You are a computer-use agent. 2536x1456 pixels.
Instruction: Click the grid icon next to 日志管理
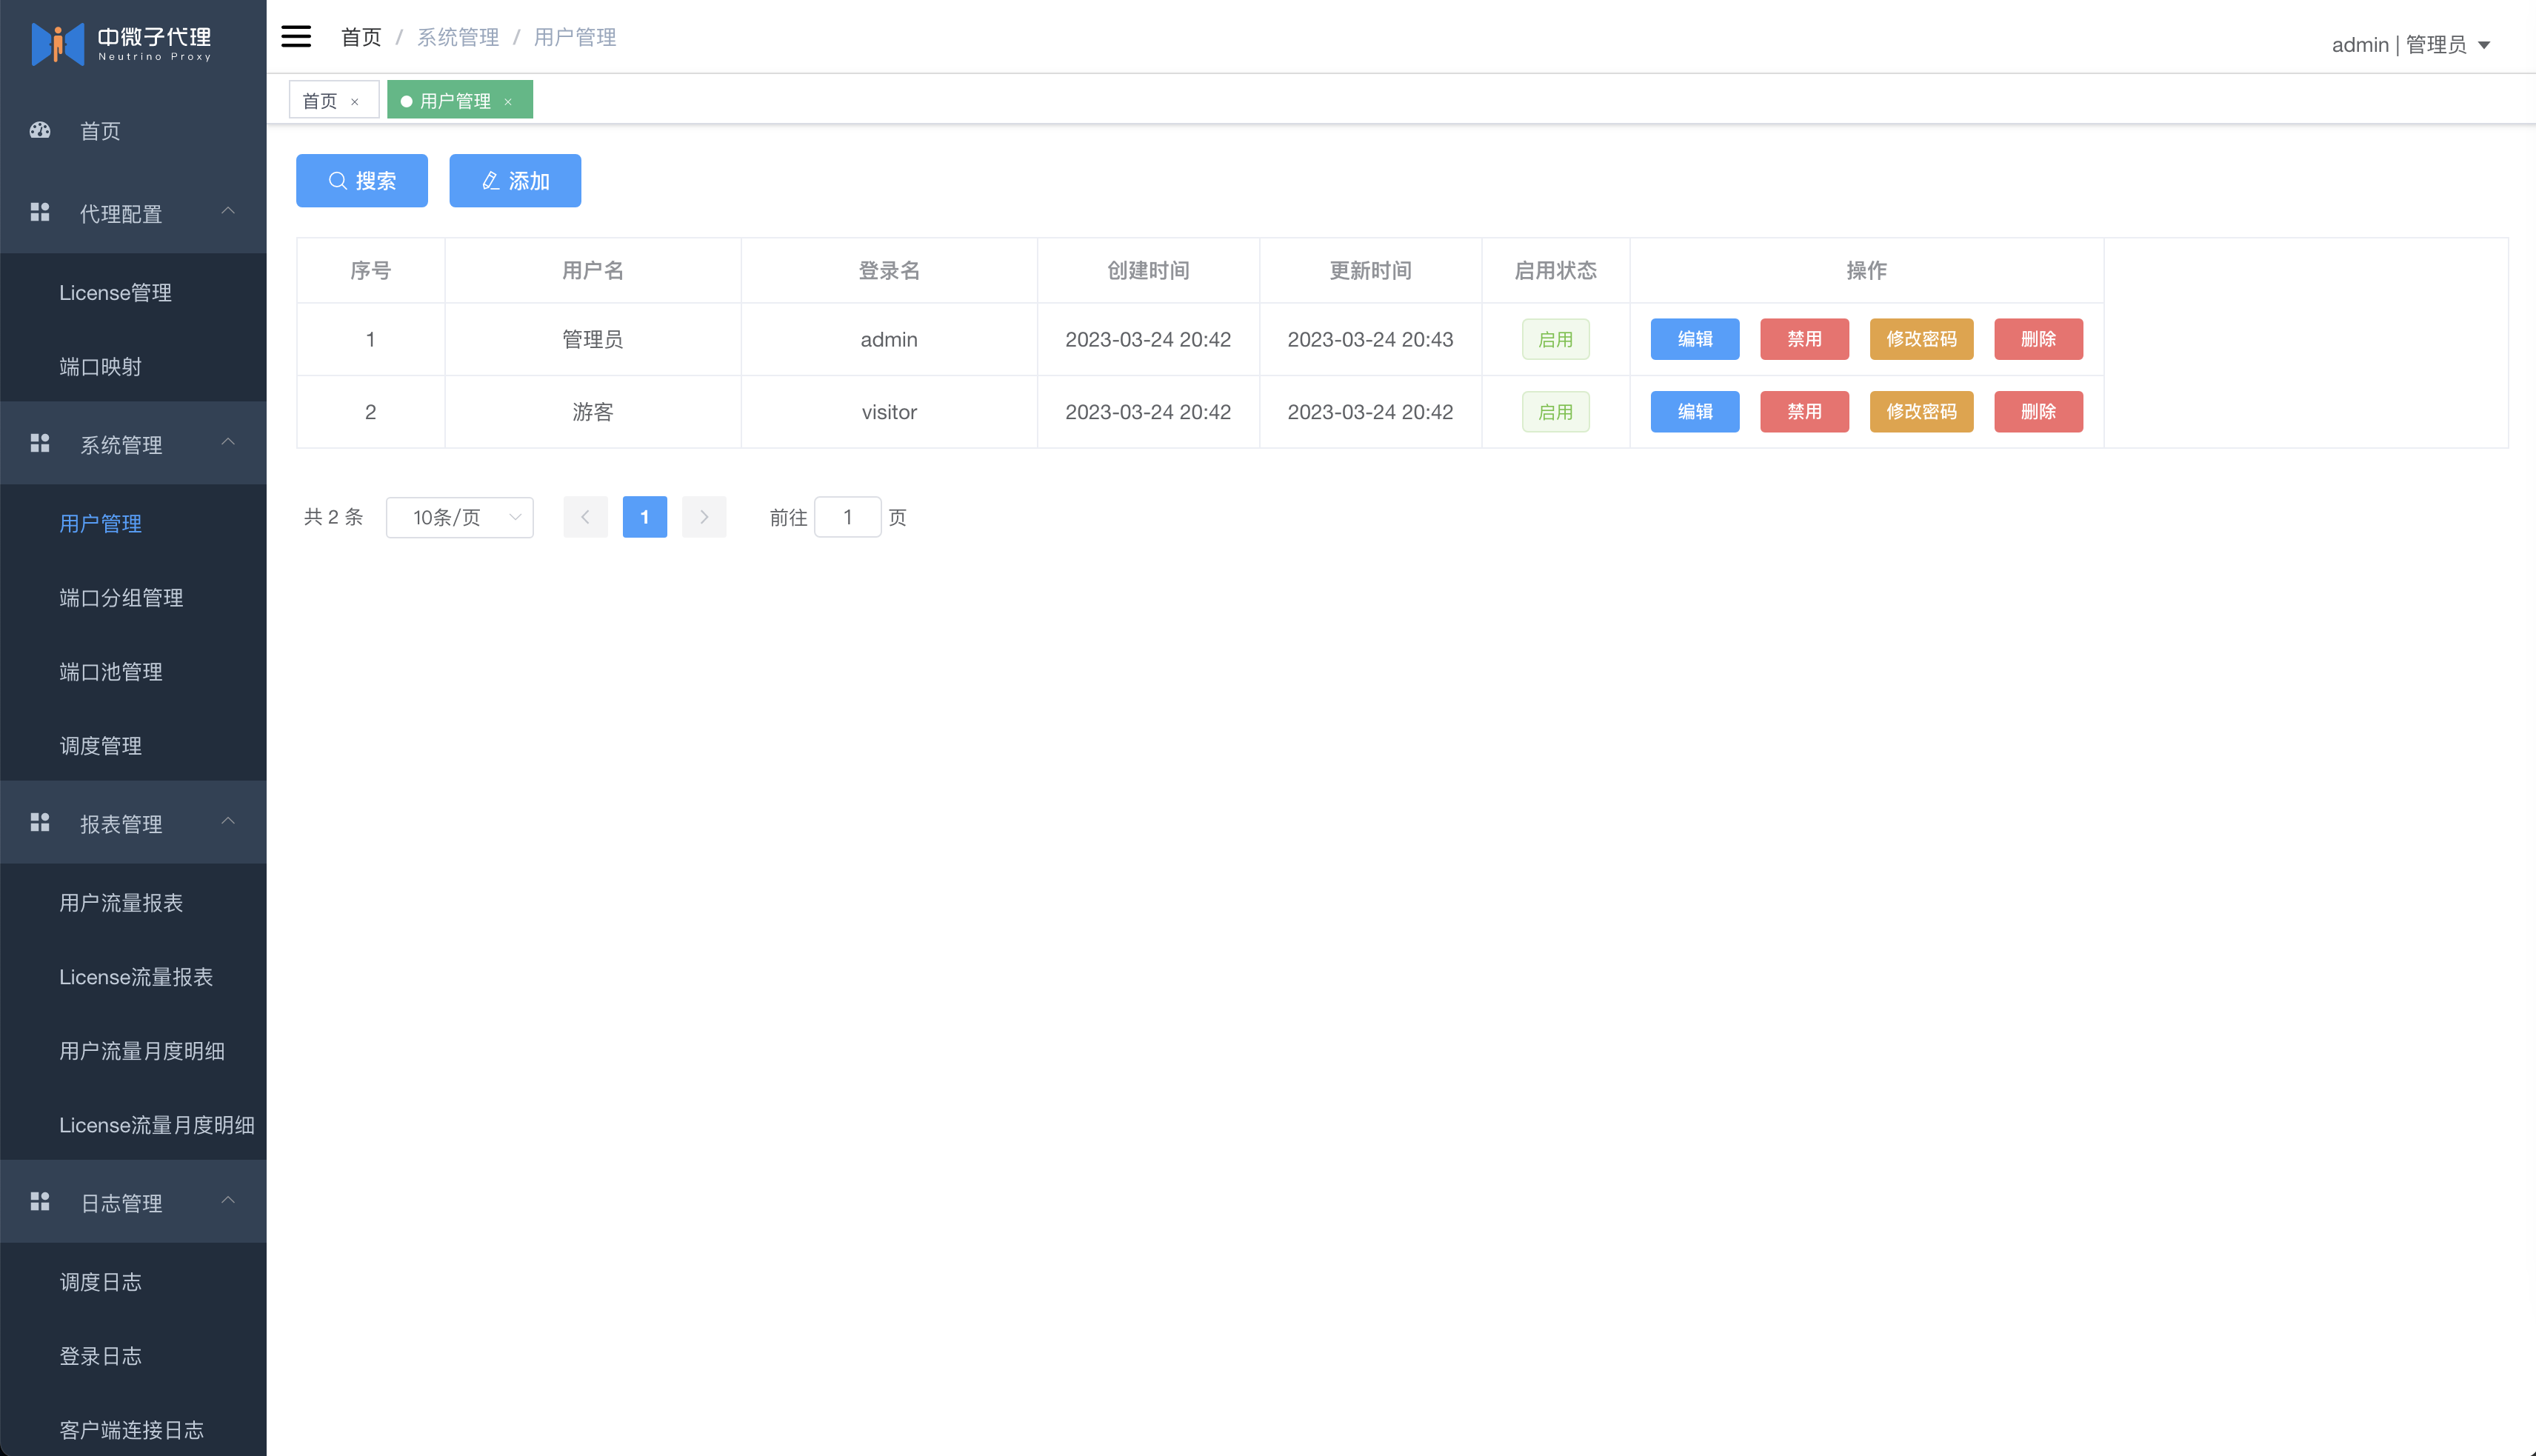(x=40, y=1201)
